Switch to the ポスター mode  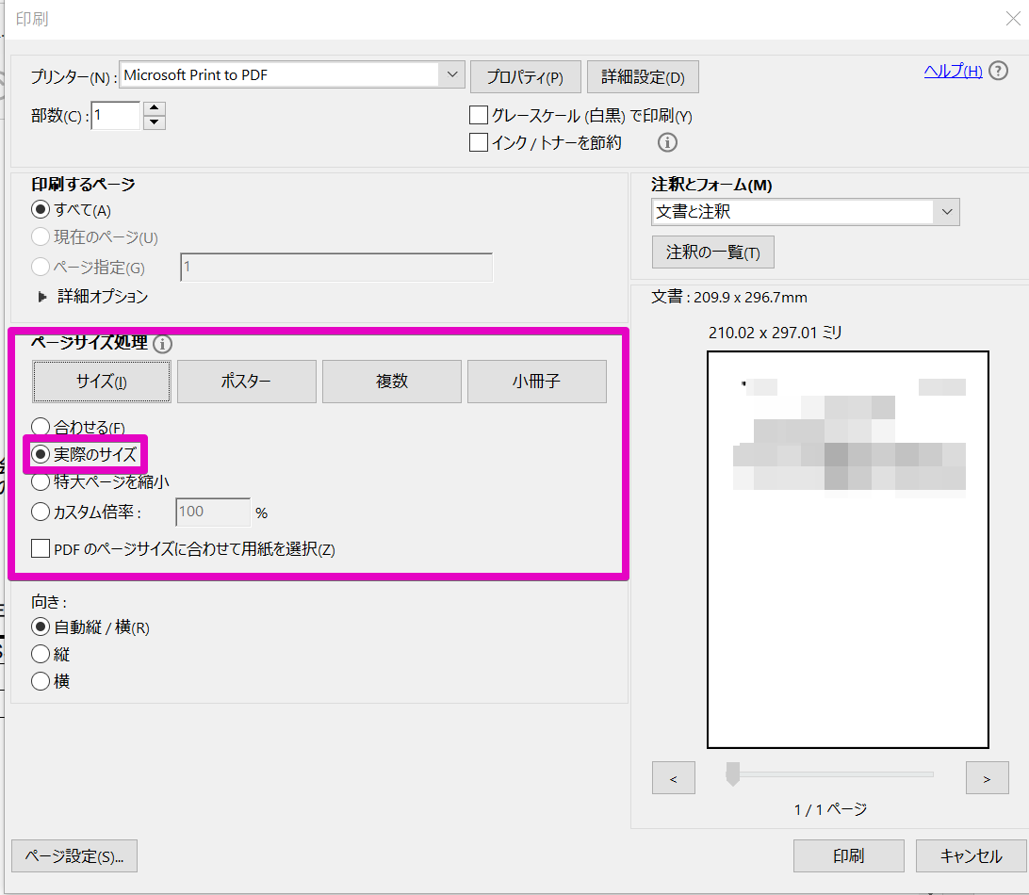click(247, 382)
